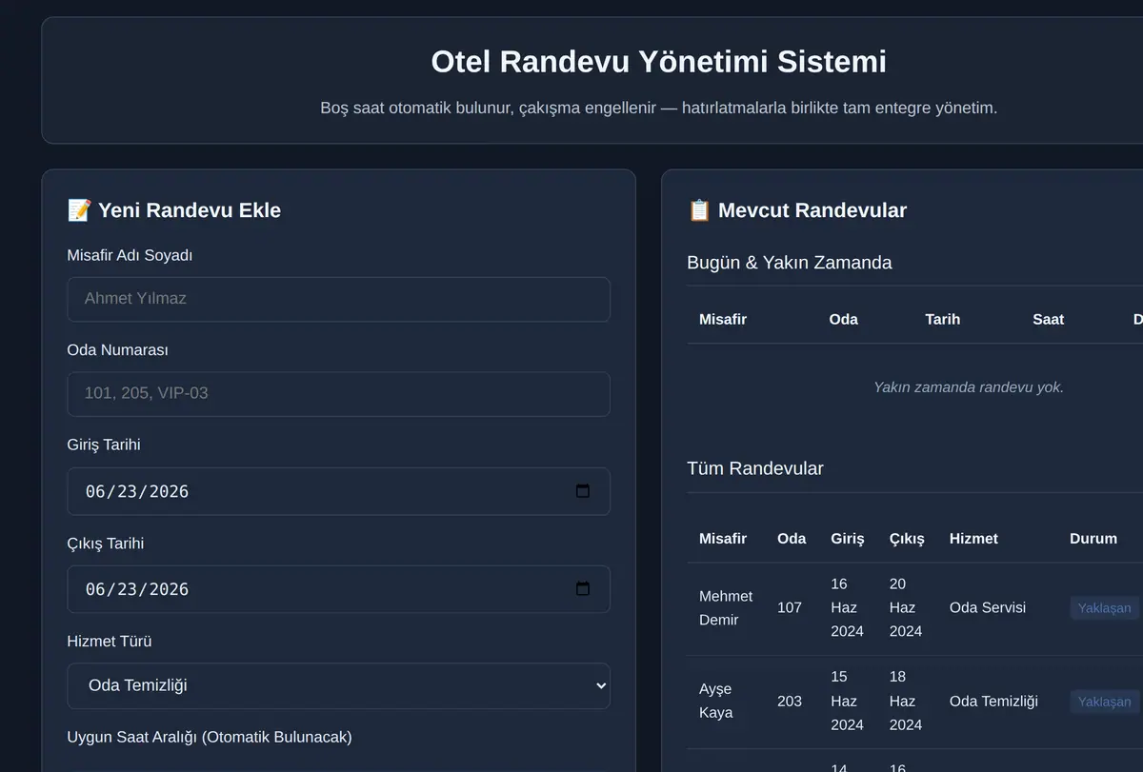Focus the Oda Numarası input field
Viewport: 1143px width, 772px height.
point(338,394)
